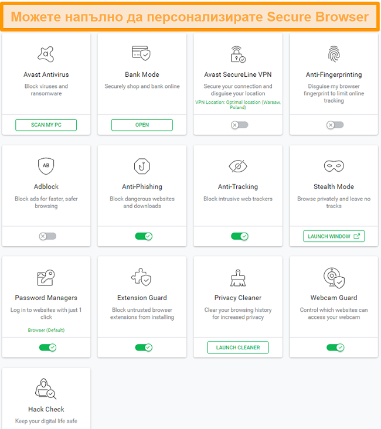Open the VPN Location Warsaw, Poland link

coord(238,104)
